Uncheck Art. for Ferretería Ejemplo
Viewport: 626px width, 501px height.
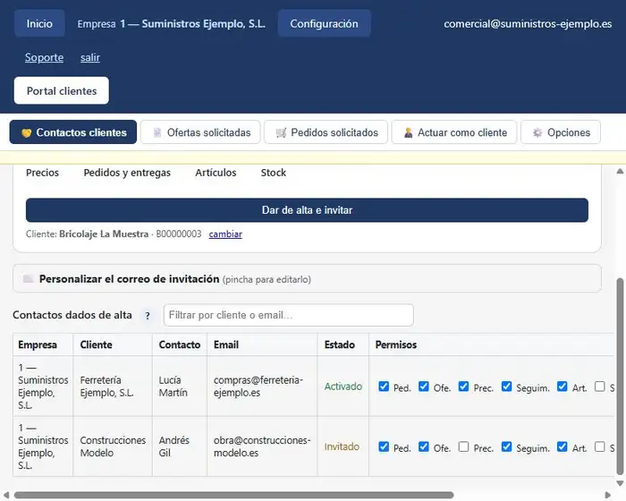[563, 386]
